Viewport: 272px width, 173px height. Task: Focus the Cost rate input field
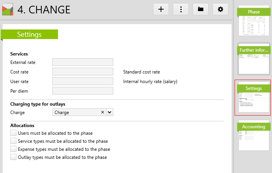82,72
